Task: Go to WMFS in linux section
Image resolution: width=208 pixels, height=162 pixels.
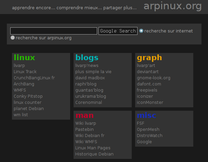Action: (20, 90)
